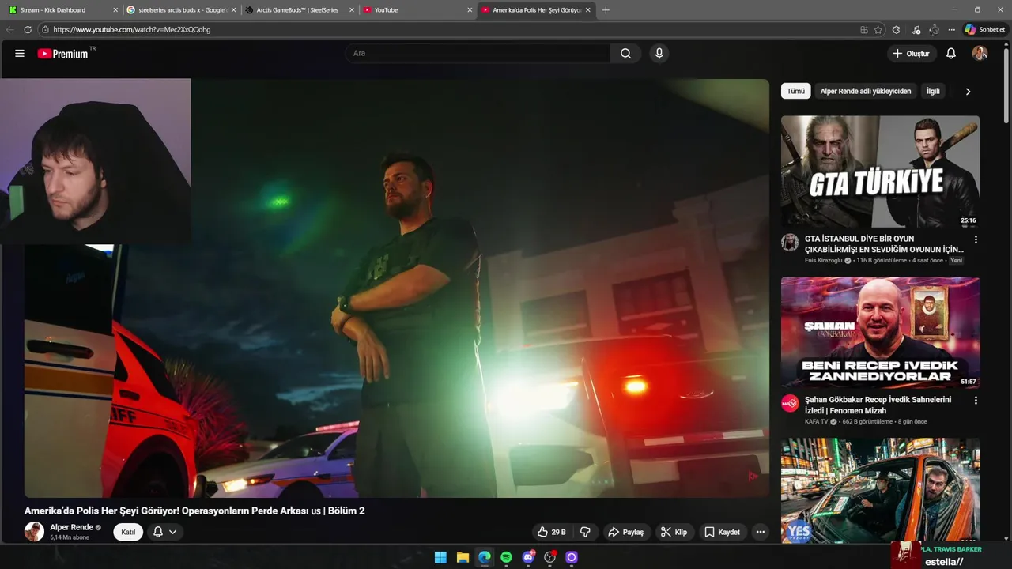Open the taxi video thumbnail

[880, 490]
